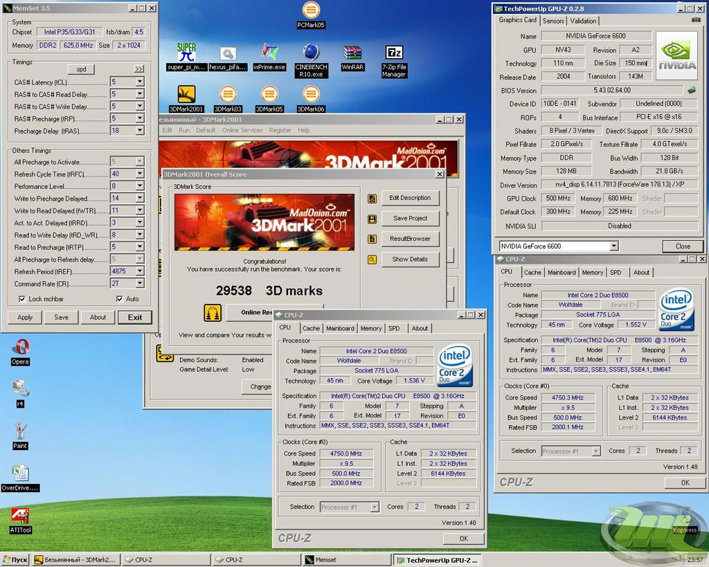This screenshot has height=567, width=709.
Task: Click Apply in MemSet
Action: [x=25, y=317]
